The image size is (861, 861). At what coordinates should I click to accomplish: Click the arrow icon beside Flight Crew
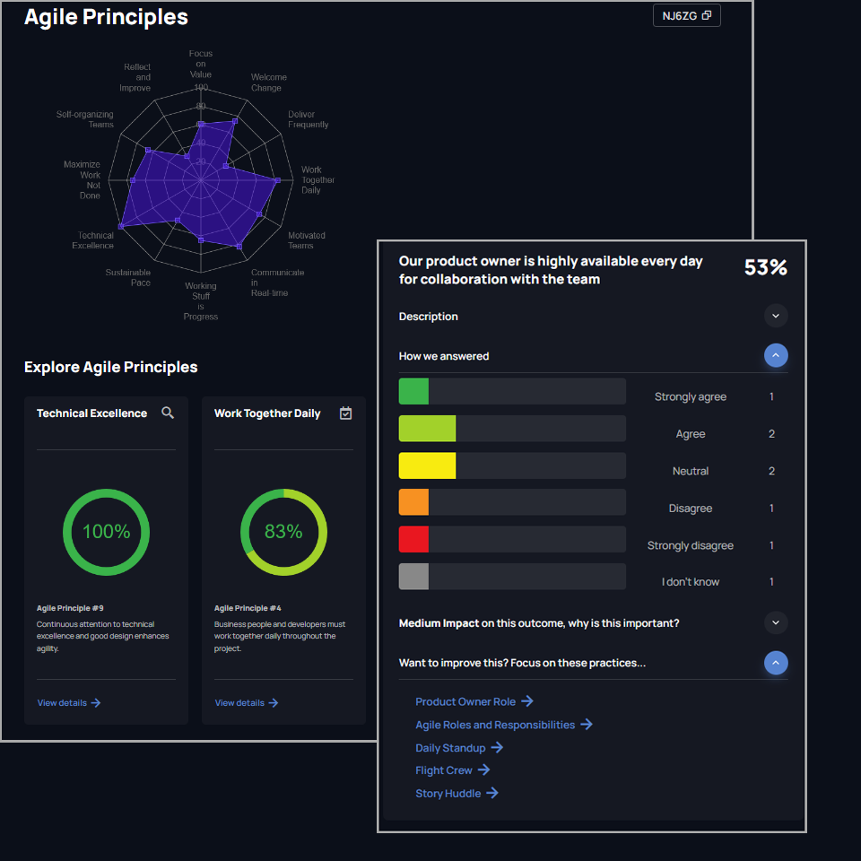click(x=483, y=770)
